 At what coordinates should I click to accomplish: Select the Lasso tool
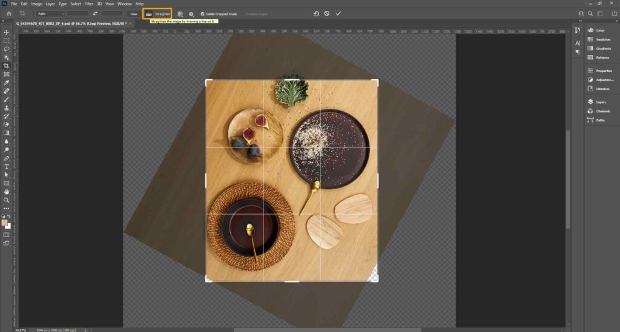click(x=6, y=49)
